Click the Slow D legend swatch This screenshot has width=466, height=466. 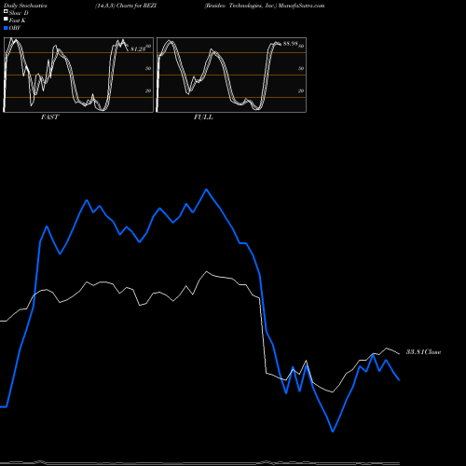[x=6, y=11]
